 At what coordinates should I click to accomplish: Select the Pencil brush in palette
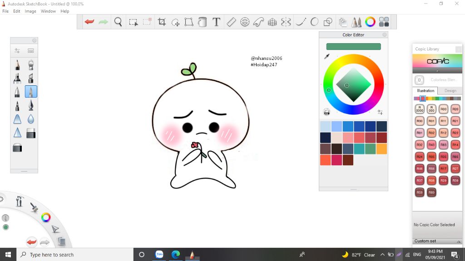click(x=17, y=64)
